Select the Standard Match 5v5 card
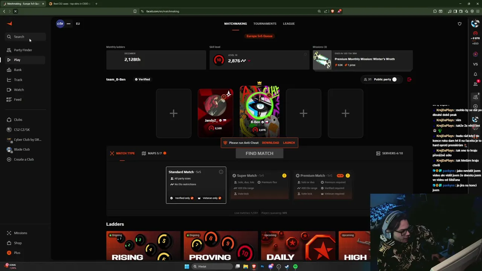The height and width of the screenshot is (271, 482). [196, 185]
